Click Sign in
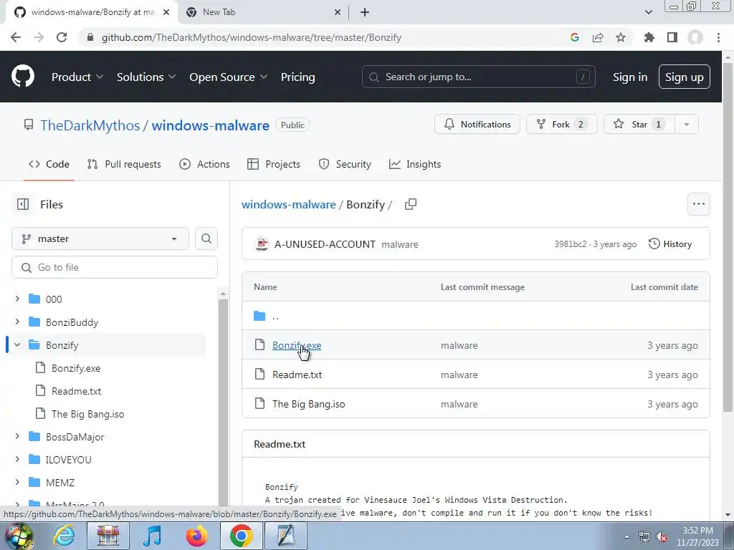734x550 pixels. [x=630, y=77]
